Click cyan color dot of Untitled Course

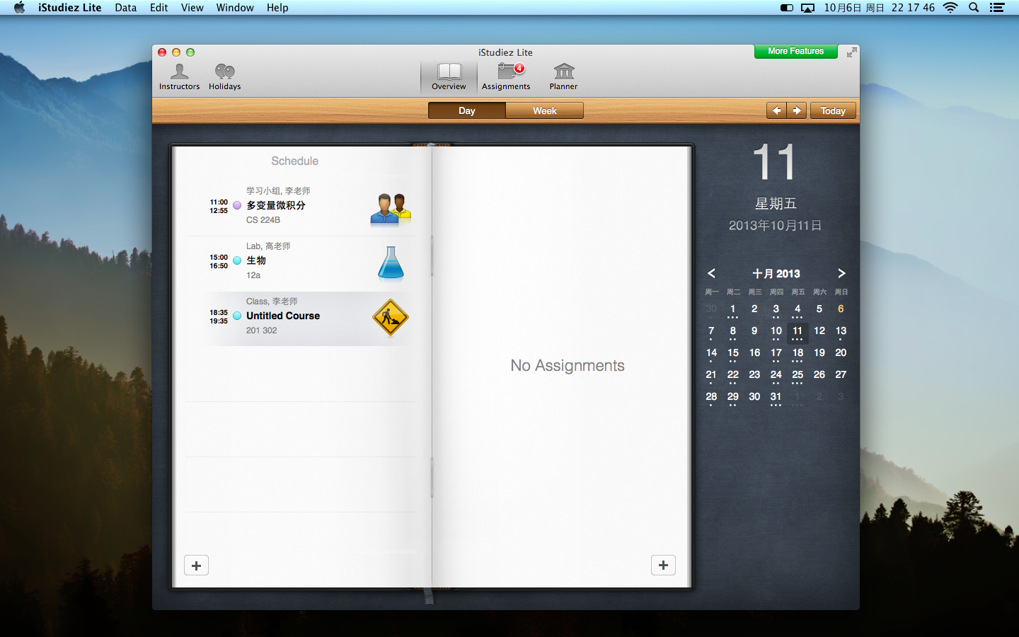tap(237, 316)
